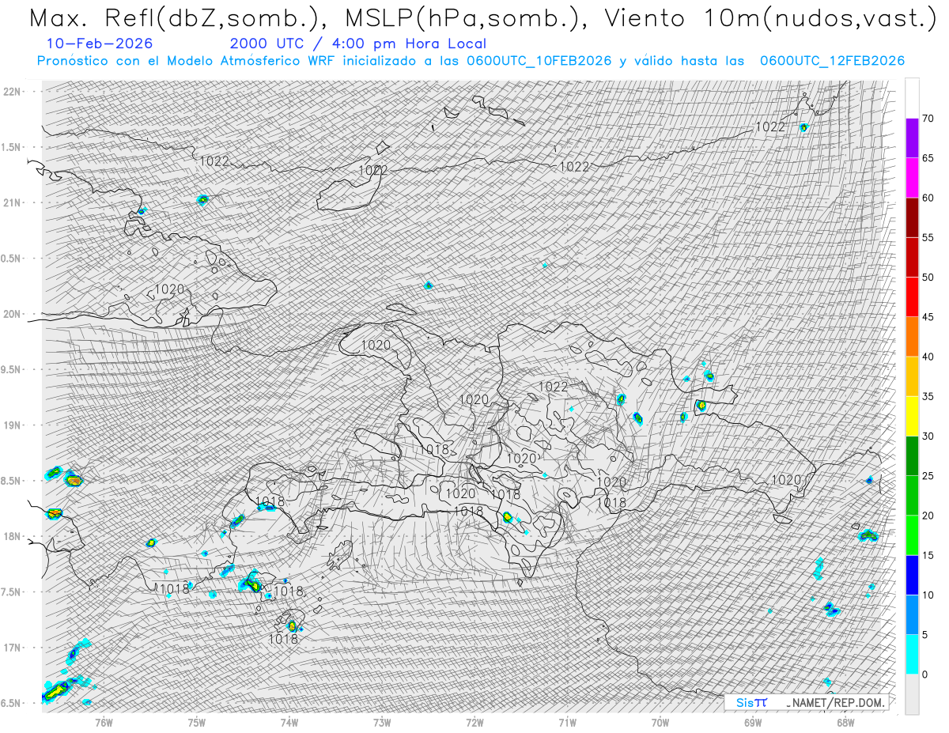This screenshot has width=949, height=733.
Task: Click the '0600UTC_12FEB2026' validity timestamp
Action: point(832,61)
